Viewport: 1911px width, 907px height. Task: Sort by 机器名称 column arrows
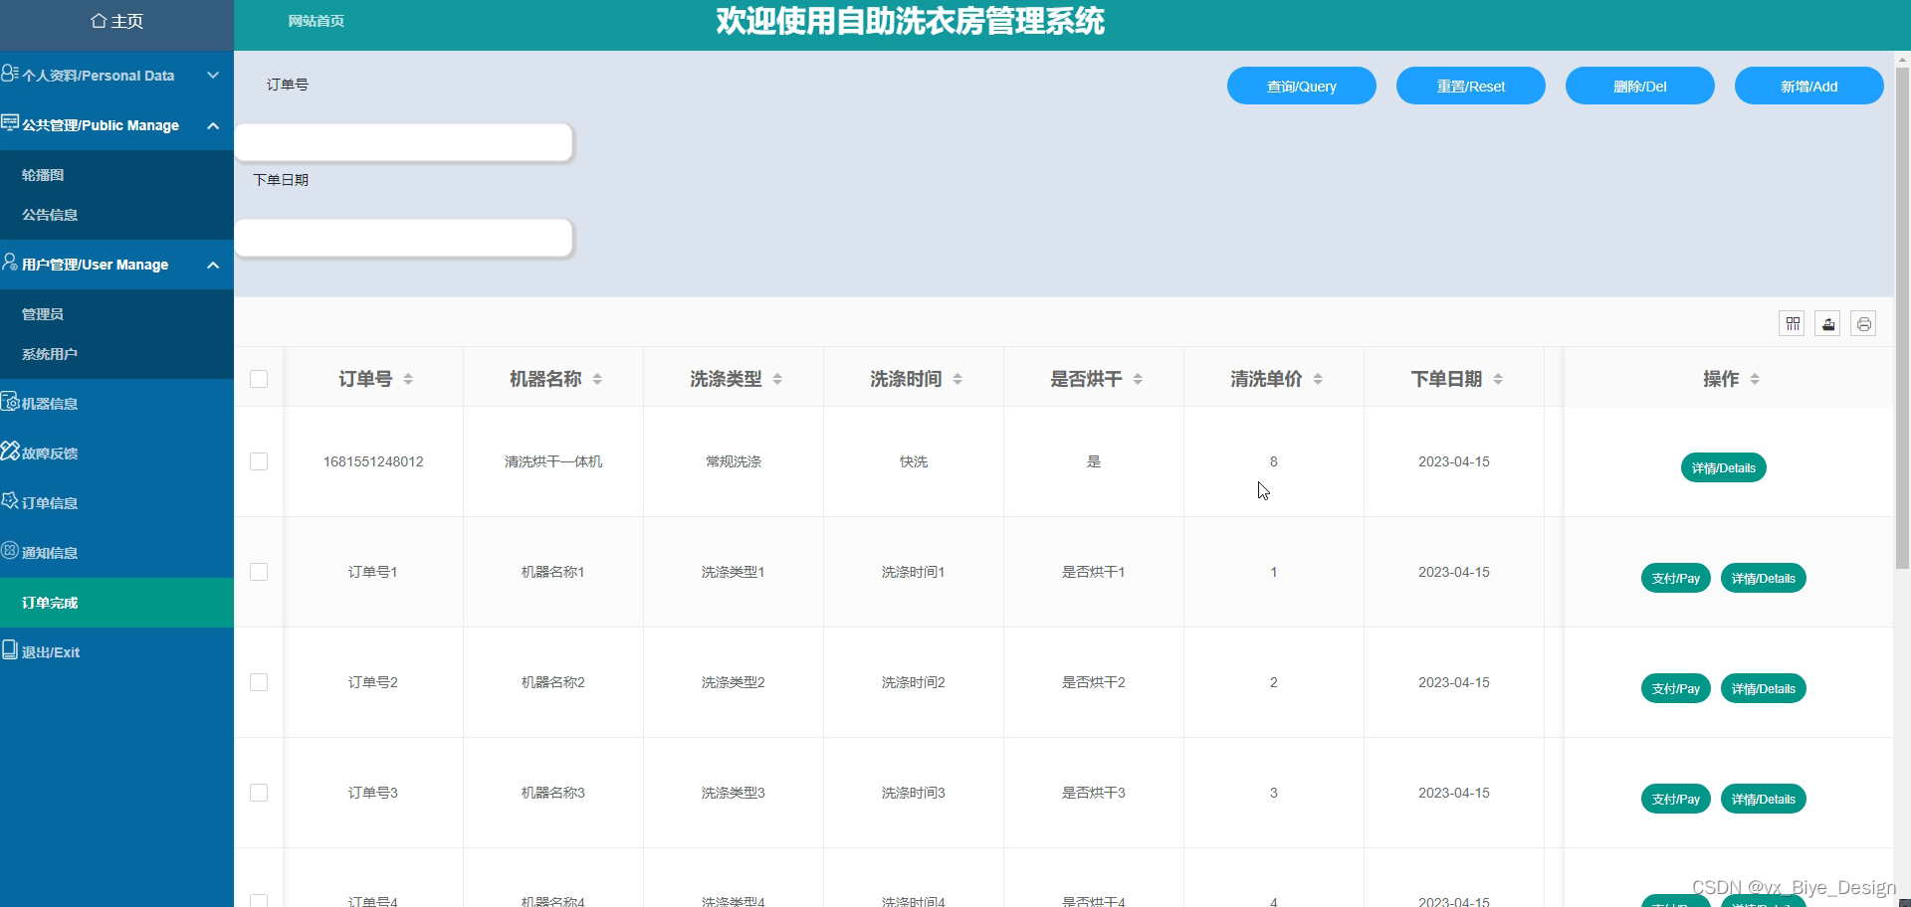(597, 379)
